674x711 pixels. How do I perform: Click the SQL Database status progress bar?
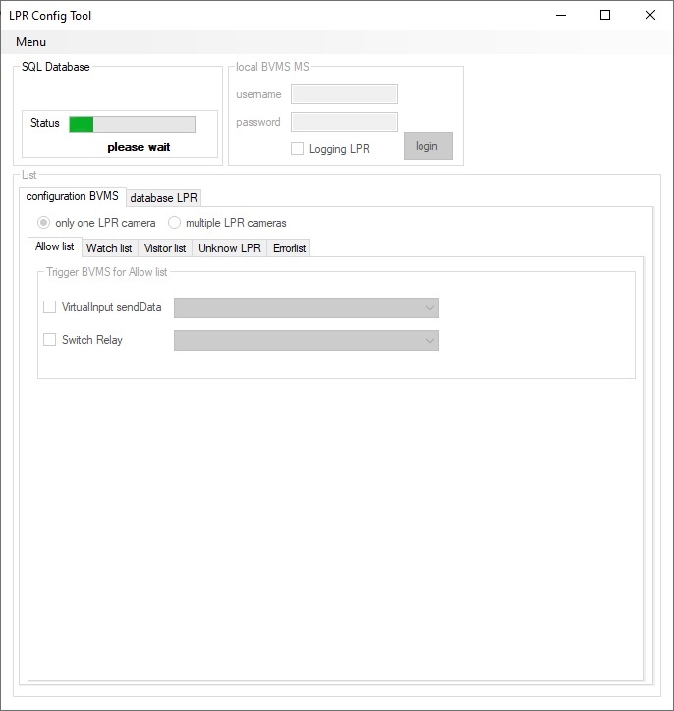[x=132, y=124]
